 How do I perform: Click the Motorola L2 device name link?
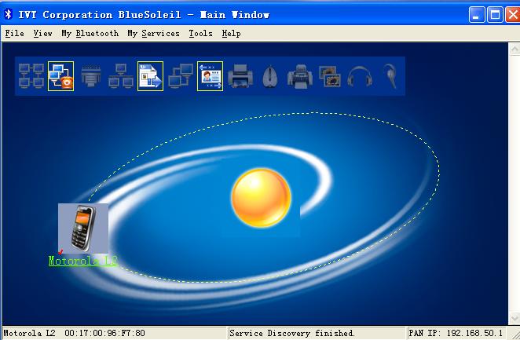coord(83,261)
